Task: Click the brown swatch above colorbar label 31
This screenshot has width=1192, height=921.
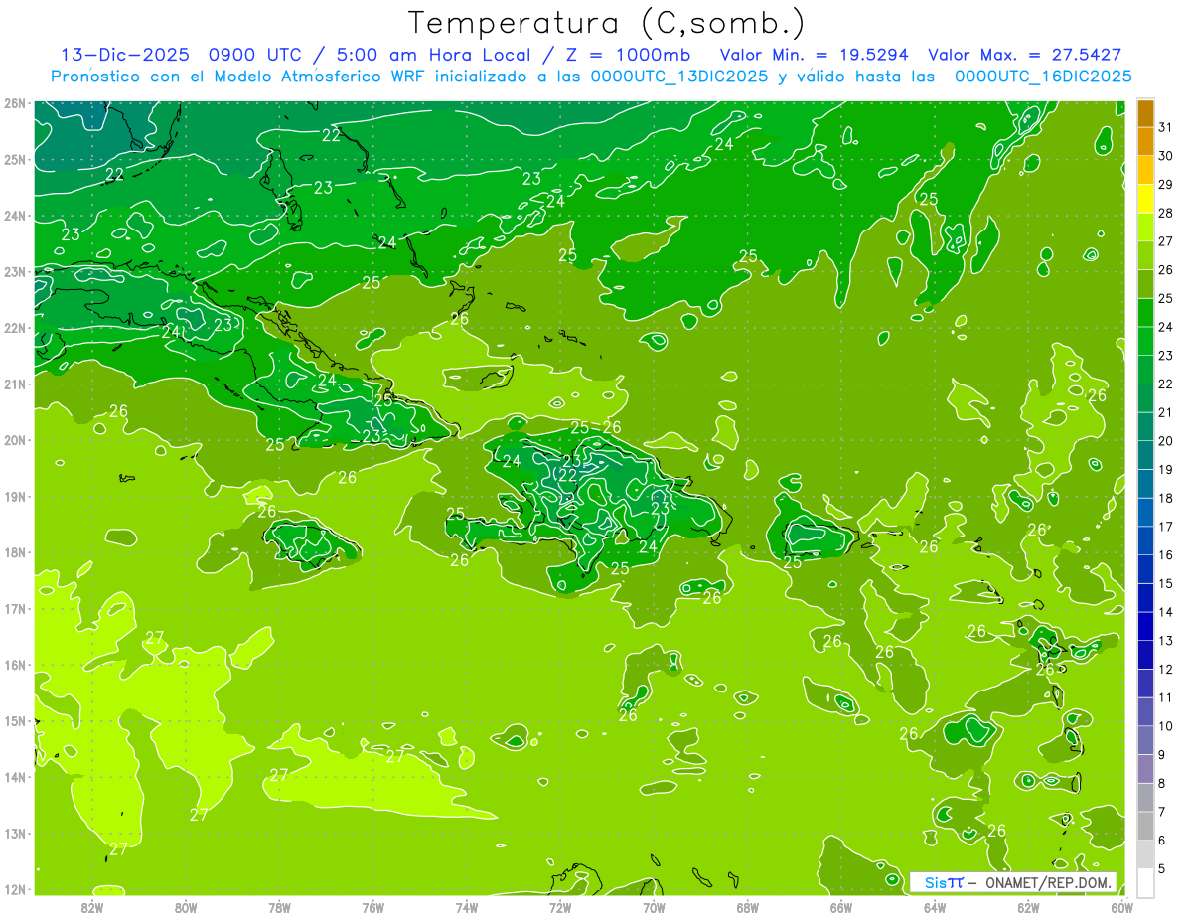Action: [1145, 113]
